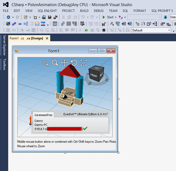Click the Zoom Fit icon

(84, 63)
